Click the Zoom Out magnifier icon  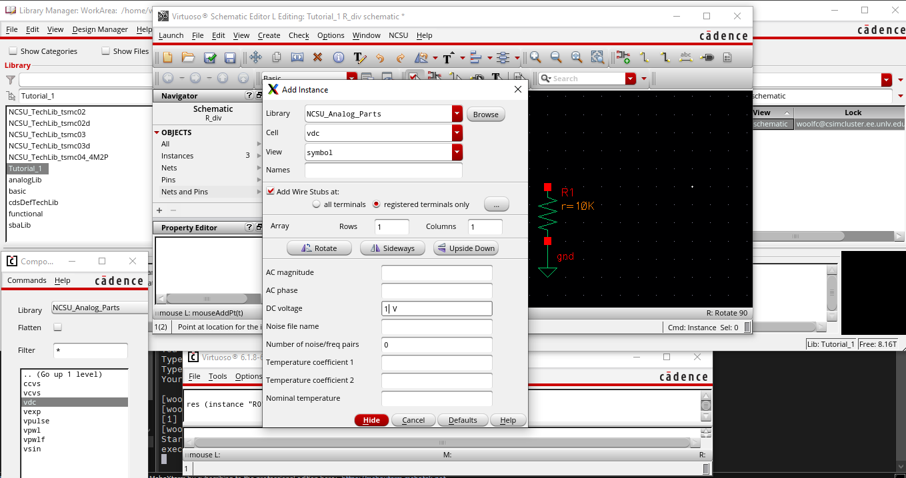click(556, 58)
